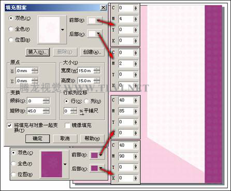Click the 旋转(R) field showing 45.0
The height and width of the screenshot is (191, 231).
pos(35,111)
